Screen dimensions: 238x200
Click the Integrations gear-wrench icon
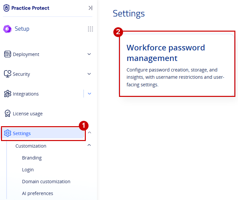pos(8,94)
